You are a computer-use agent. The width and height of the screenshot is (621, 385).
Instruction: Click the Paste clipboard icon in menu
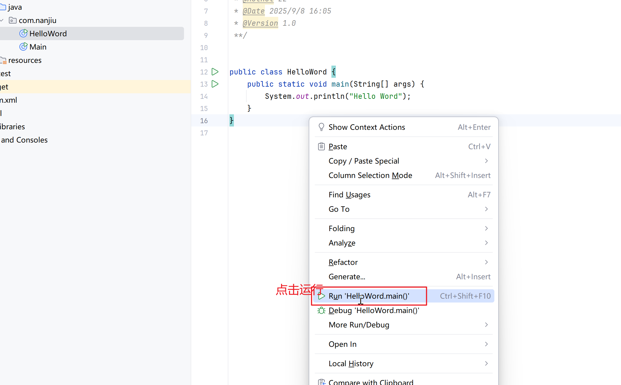(321, 146)
